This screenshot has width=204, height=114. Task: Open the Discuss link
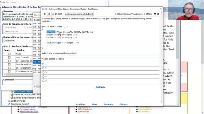pyautogui.click(x=123, y=104)
